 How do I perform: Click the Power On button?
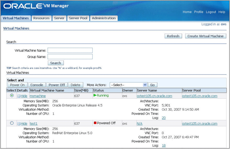17,85
